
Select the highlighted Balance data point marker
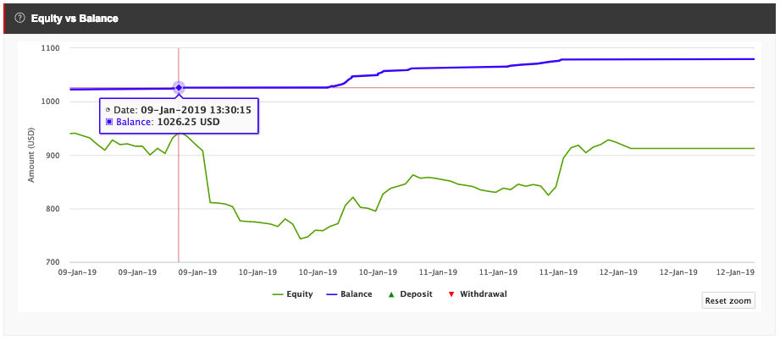click(179, 88)
